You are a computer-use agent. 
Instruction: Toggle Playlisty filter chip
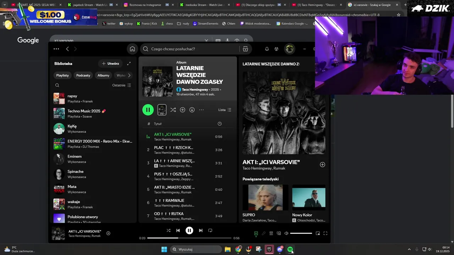pos(62,75)
